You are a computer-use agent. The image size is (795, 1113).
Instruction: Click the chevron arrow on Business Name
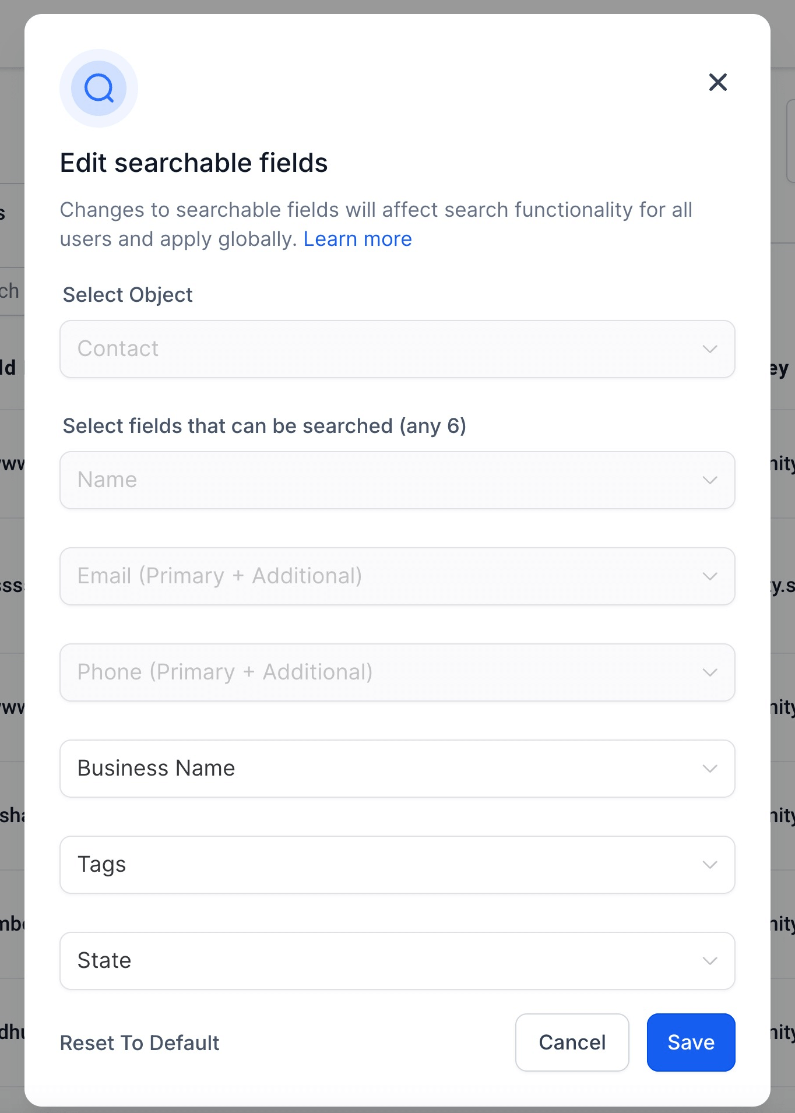[709, 769]
